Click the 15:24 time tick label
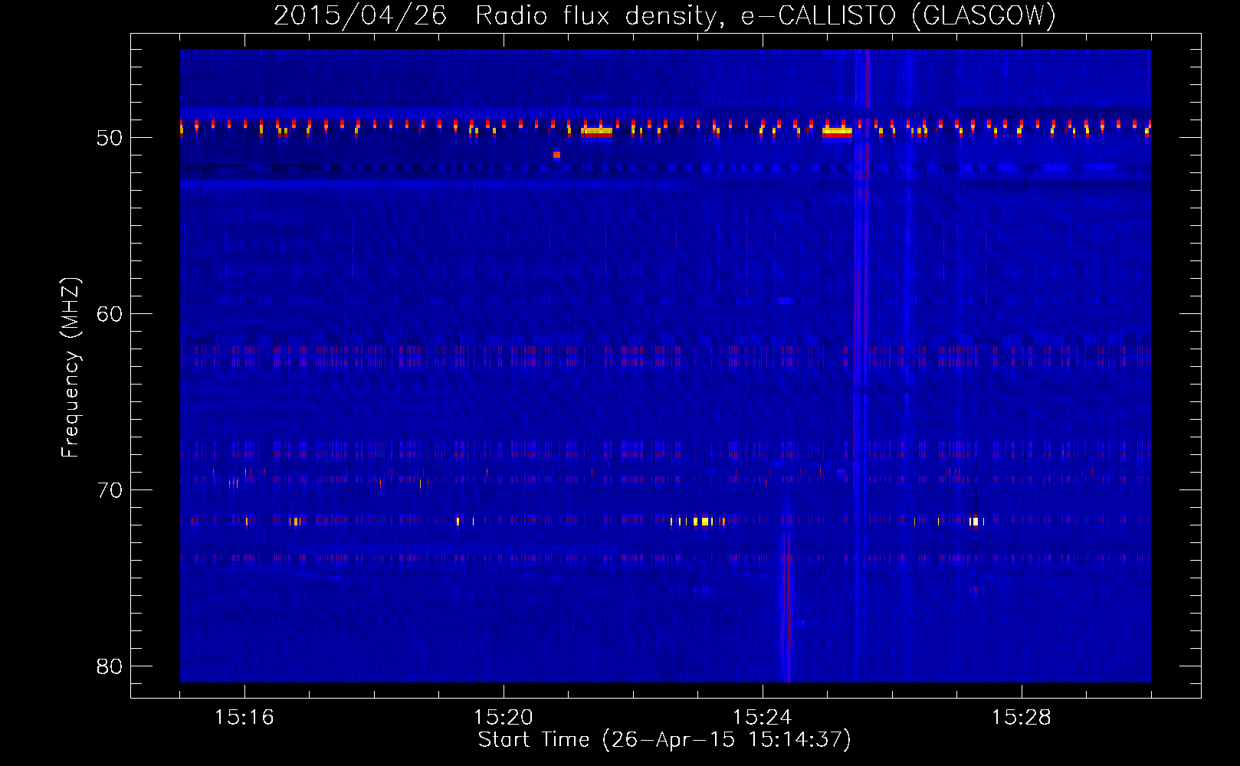The height and width of the screenshot is (766, 1240). pyautogui.click(x=763, y=718)
